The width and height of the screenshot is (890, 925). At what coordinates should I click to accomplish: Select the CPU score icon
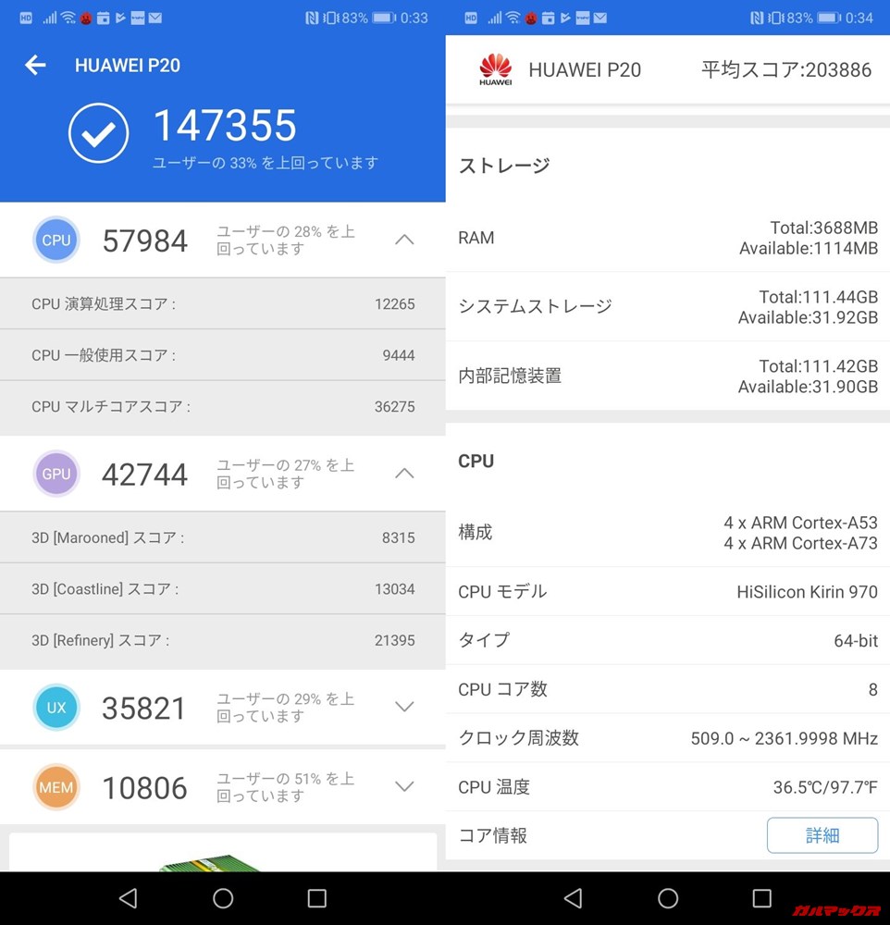point(56,240)
